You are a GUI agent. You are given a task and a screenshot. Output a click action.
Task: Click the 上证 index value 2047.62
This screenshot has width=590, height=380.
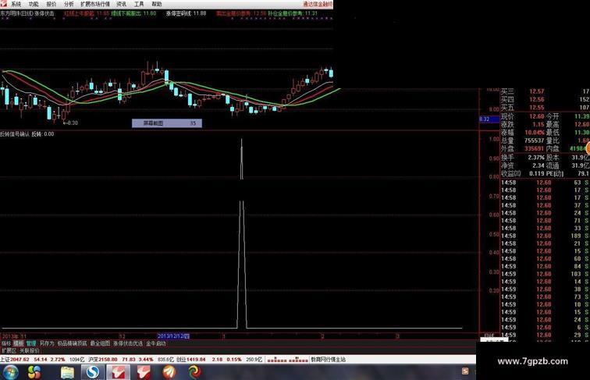point(20,360)
